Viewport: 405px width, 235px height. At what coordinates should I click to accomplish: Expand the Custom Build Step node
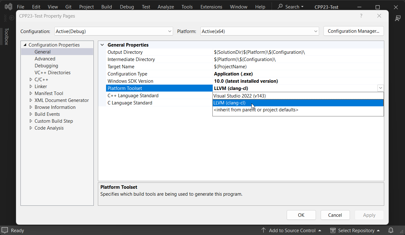tap(31, 121)
